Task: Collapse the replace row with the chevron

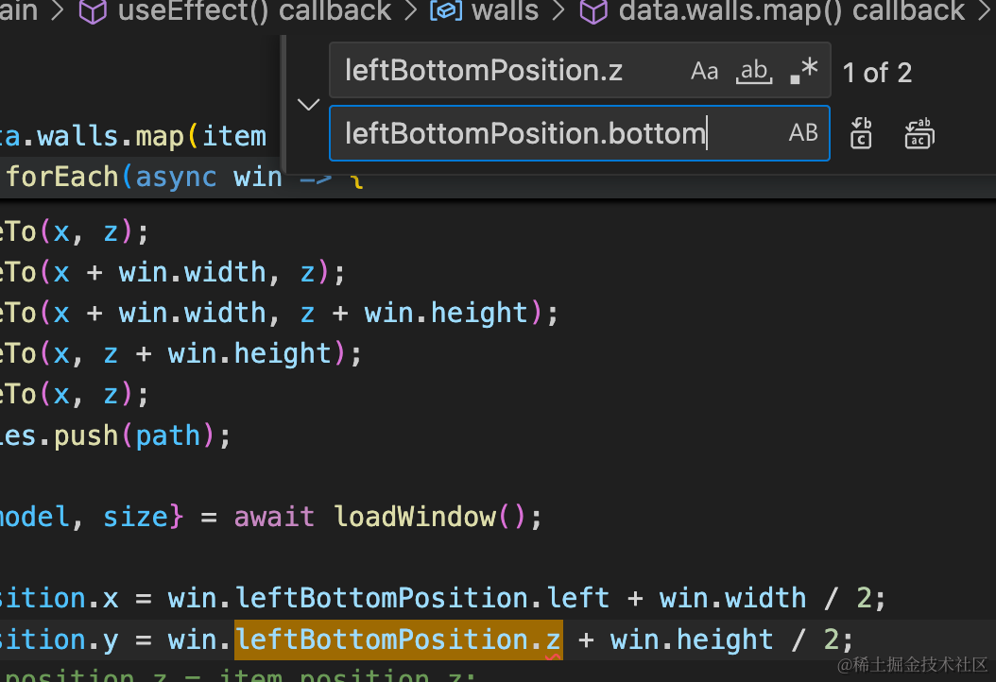Action: (308, 104)
